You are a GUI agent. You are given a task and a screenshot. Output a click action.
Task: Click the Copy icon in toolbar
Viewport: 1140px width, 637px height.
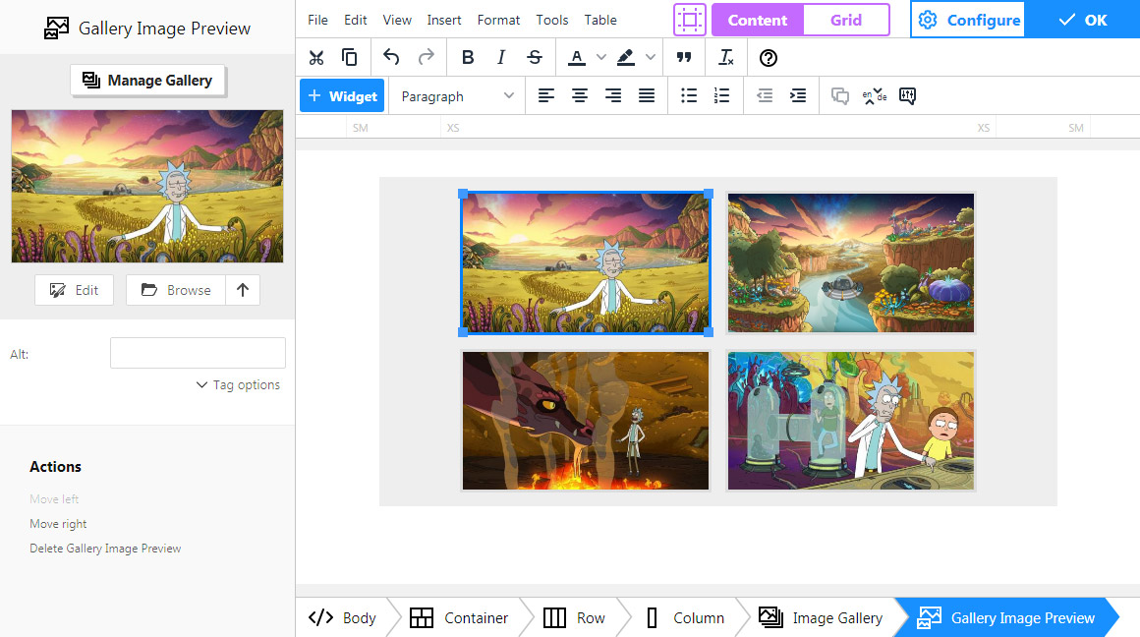pos(350,57)
